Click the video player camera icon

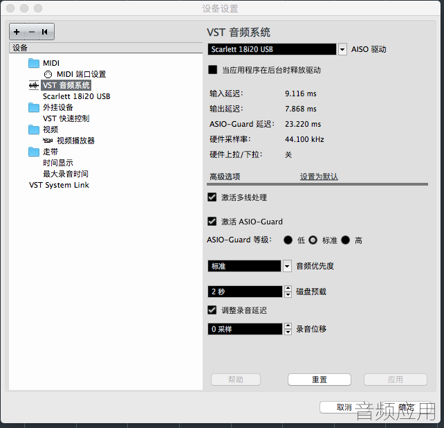click(48, 141)
